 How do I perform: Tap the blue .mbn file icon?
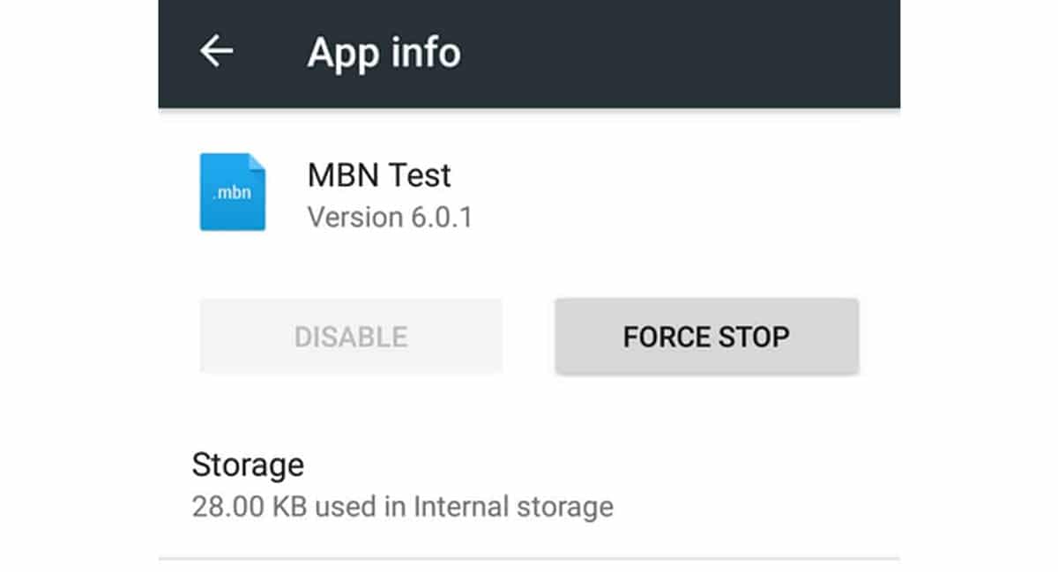click(232, 192)
